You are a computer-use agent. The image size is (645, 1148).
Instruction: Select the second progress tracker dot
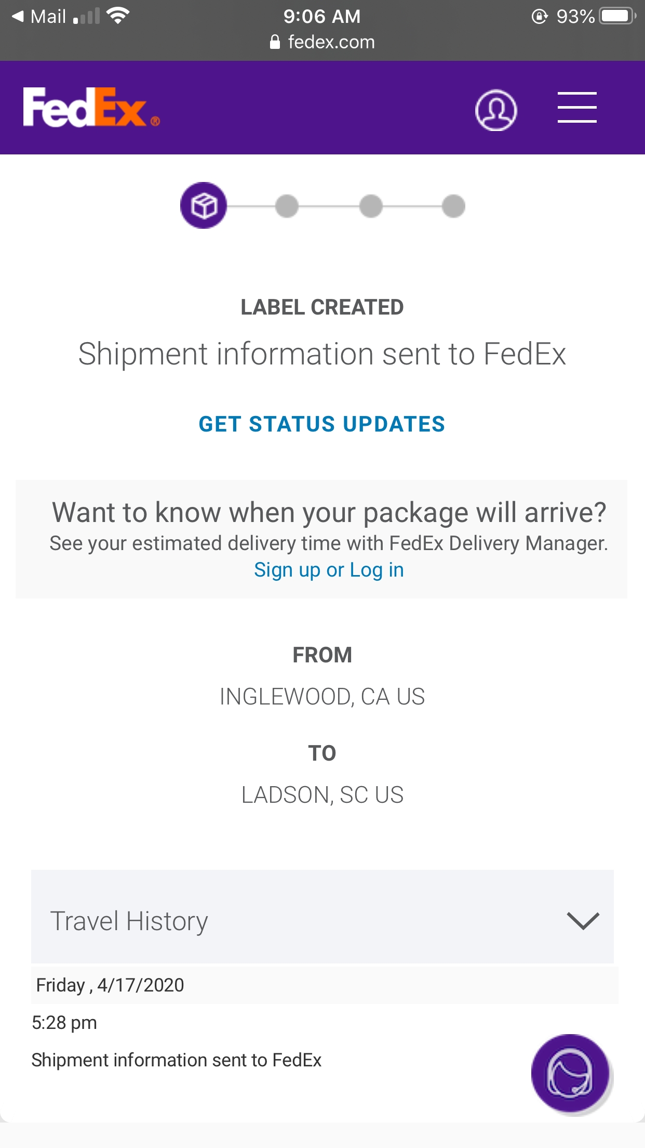point(287,205)
